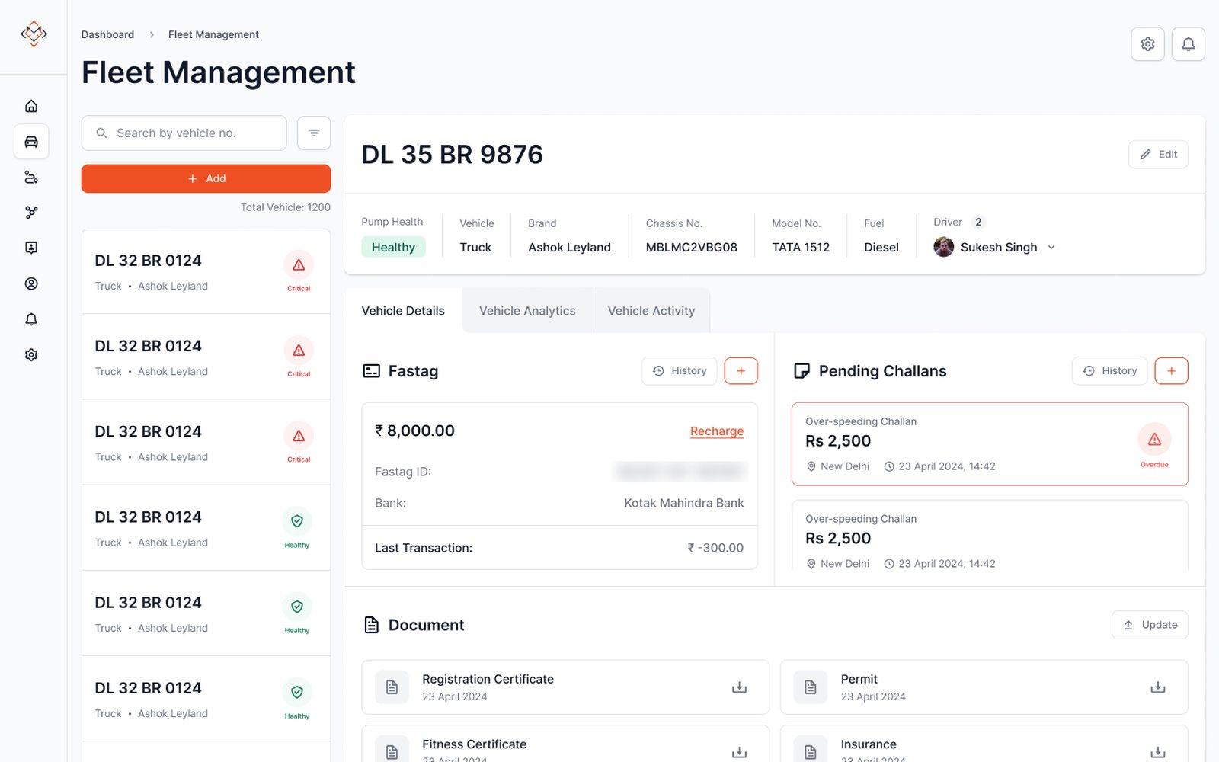Open settings gear in left sidebar
This screenshot has height=762, width=1219.
31,355
